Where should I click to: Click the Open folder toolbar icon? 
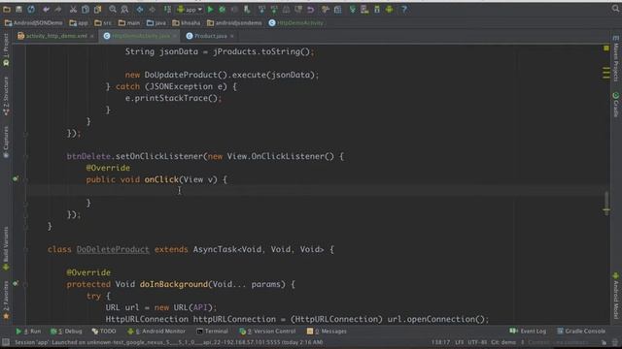pos(7,9)
